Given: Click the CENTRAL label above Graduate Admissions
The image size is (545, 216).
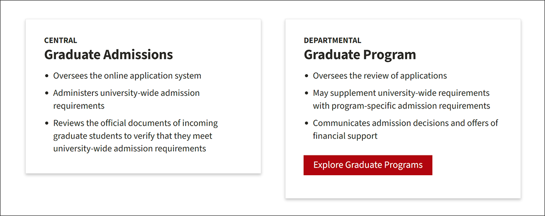Looking at the screenshot, I should click(x=61, y=40).
